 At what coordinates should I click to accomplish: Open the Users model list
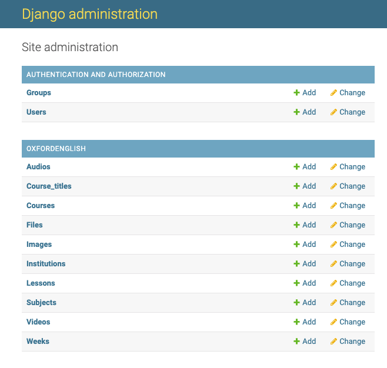coord(36,112)
